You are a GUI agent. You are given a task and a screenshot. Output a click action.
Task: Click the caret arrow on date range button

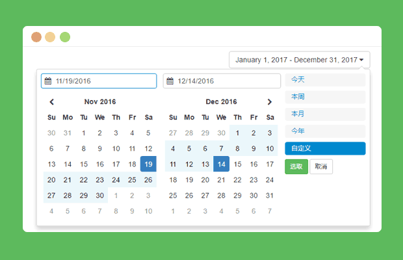pyautogui.click(x=361, y=60)
